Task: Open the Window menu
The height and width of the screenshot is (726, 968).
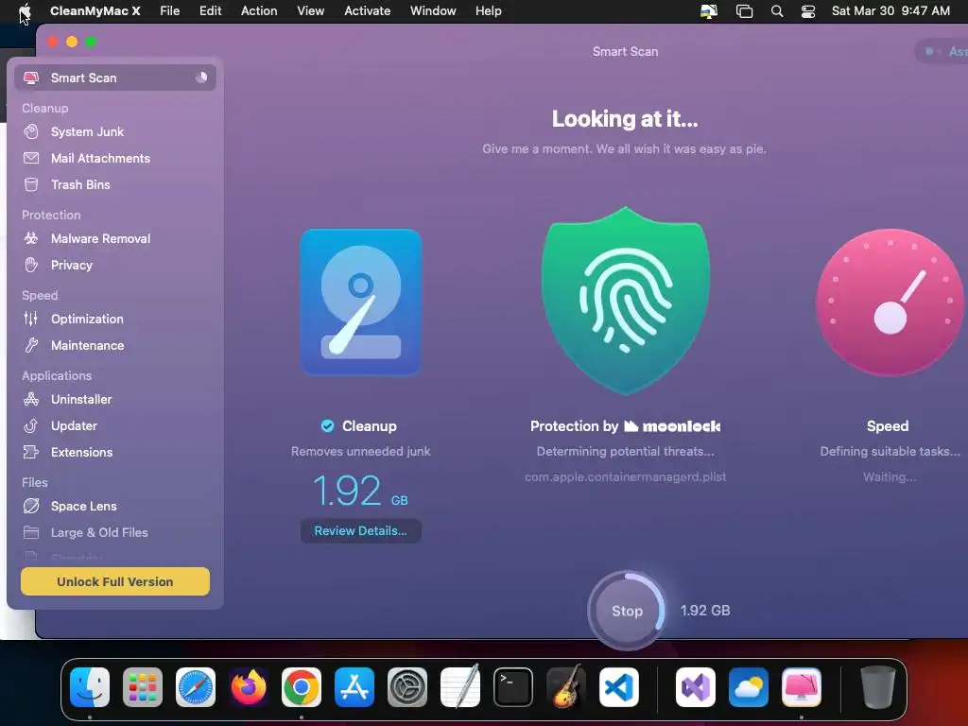Action: click(433, 11)
